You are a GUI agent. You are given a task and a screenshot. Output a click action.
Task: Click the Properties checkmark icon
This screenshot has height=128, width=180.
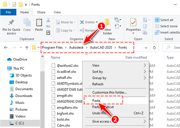133,22
